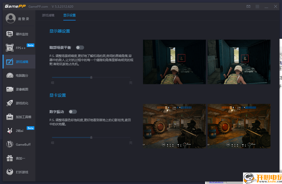This screenshot has height=184, width=282.
Task: Switch to the 游戏滤镜 tab
Action: pos(48,15)
